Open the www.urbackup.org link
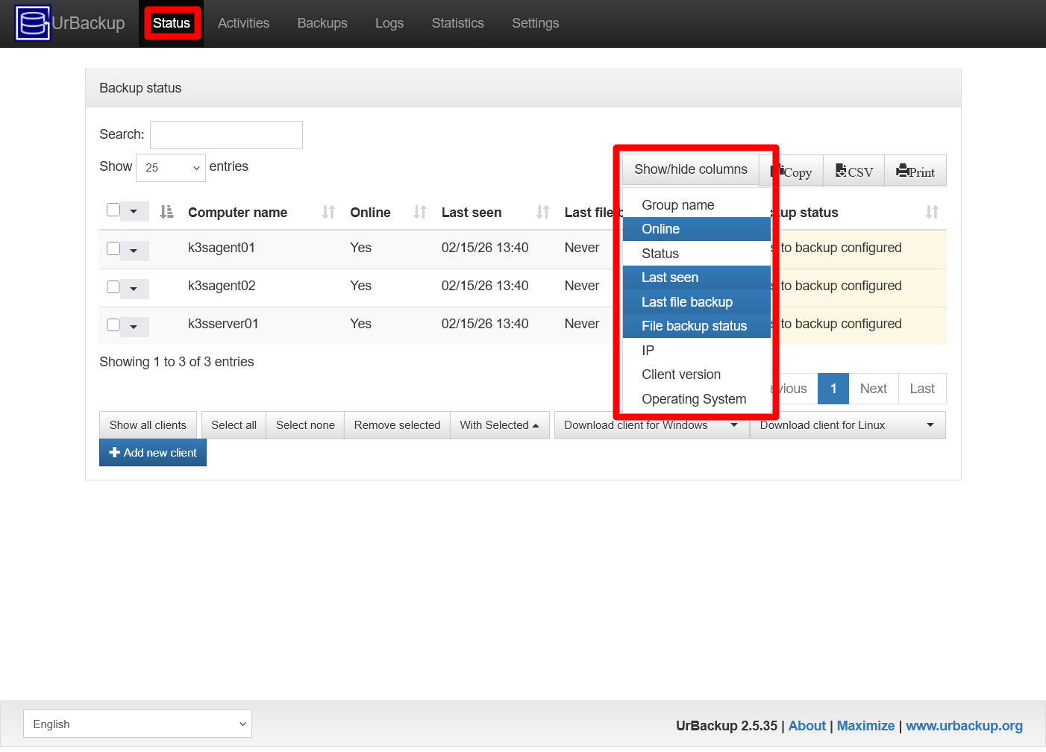The image size is (1046, 752). [x=964, y=725]
